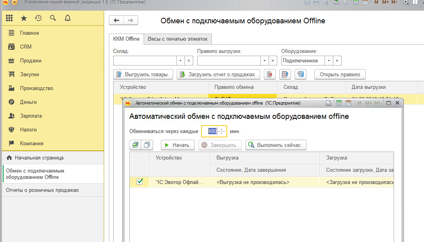Click the minutes interval input field

point(210,131)
